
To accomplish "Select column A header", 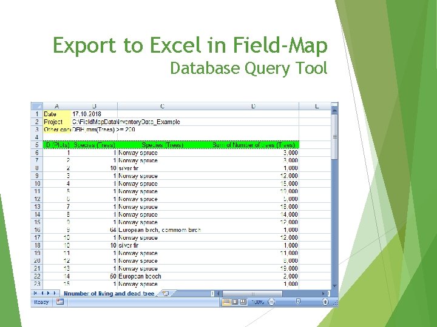I will [57, 106].
